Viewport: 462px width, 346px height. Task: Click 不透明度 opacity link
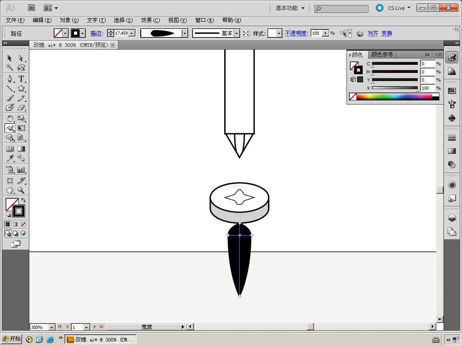click(x=296, y=33)
